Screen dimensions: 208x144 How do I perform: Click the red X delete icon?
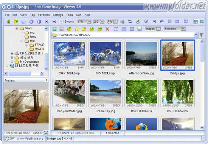pyautogui.click(x=107, y=29)
